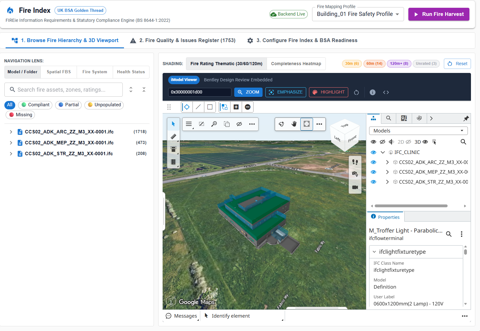
Task: Show the embed code icon
Action: pyautogui.click(x=386, y=92)
